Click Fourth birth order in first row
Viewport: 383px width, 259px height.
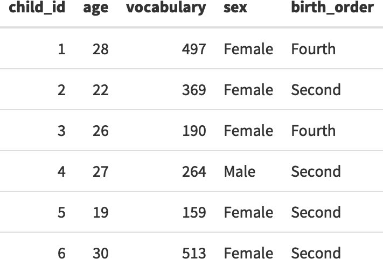(x=313, y=49)
